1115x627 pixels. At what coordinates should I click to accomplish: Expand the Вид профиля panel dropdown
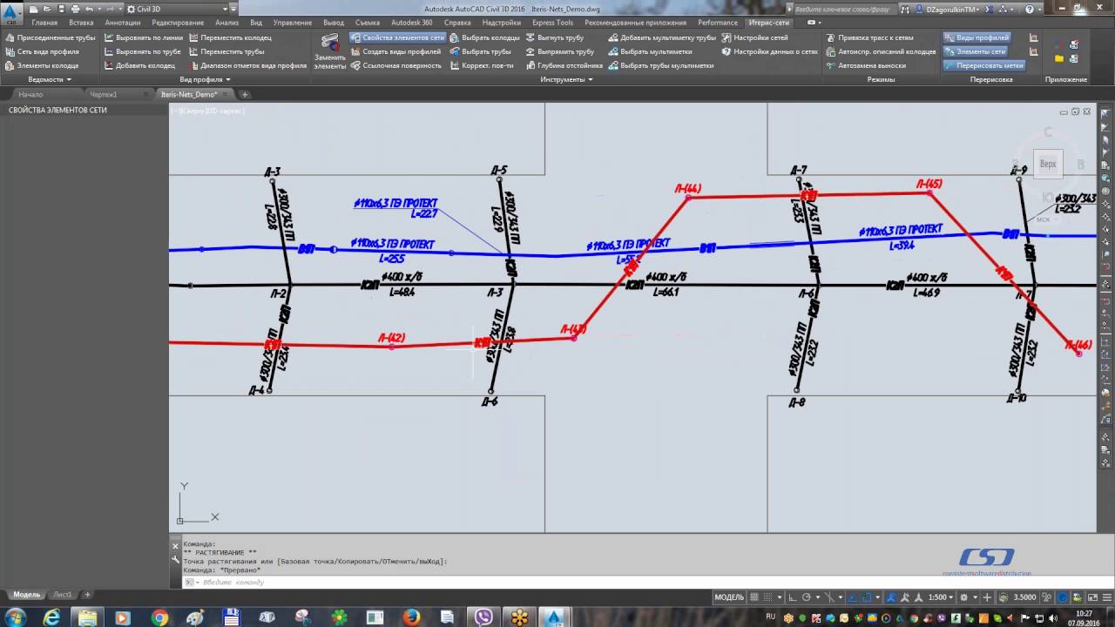click(x=205, y=79)
